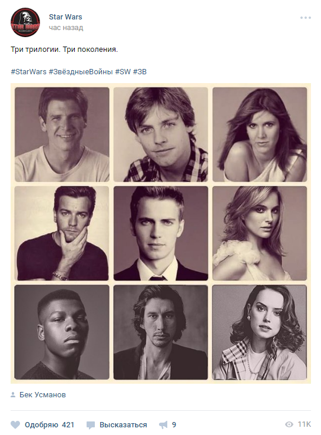Viewport: 321px width, 435px height.
Task: Open the #ЗВ hashtag
Action: pyautogui.click(x=140, y=71)
